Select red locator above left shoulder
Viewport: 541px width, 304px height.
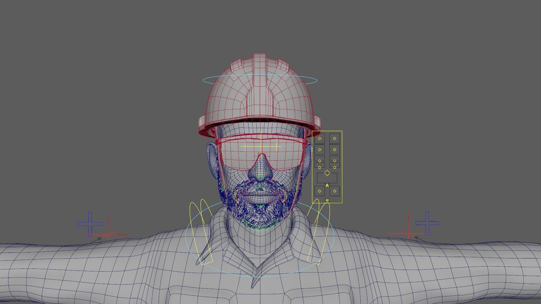pos(108,234)
